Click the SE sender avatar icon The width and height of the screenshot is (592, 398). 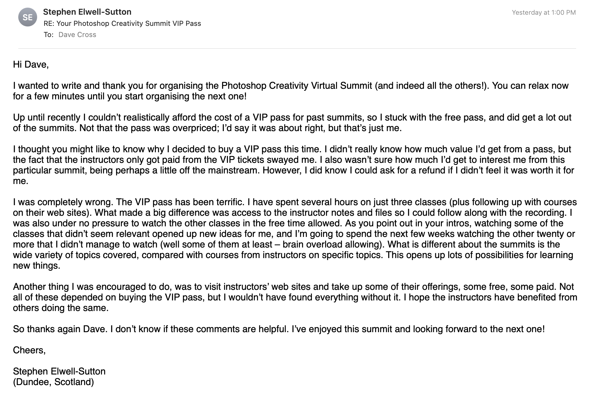tap(27, 17)
